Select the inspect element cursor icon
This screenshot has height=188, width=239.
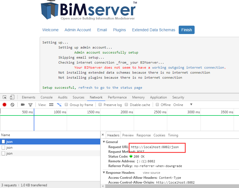pos(4,97)
